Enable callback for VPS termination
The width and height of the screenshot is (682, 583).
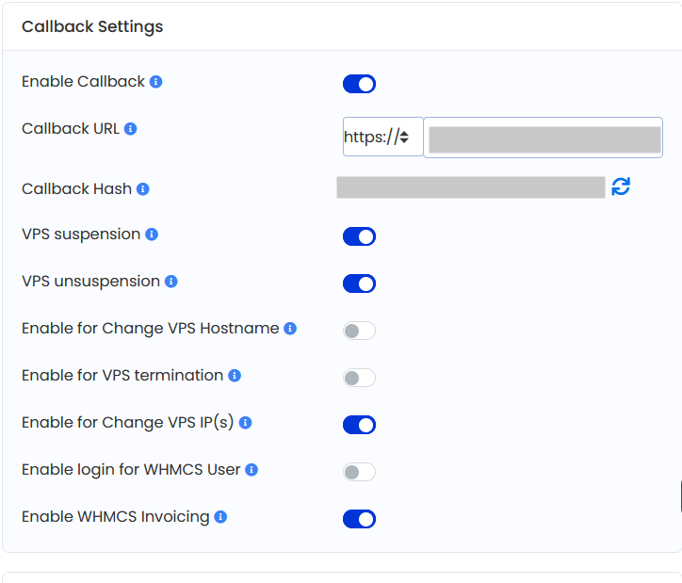[359, 378]
